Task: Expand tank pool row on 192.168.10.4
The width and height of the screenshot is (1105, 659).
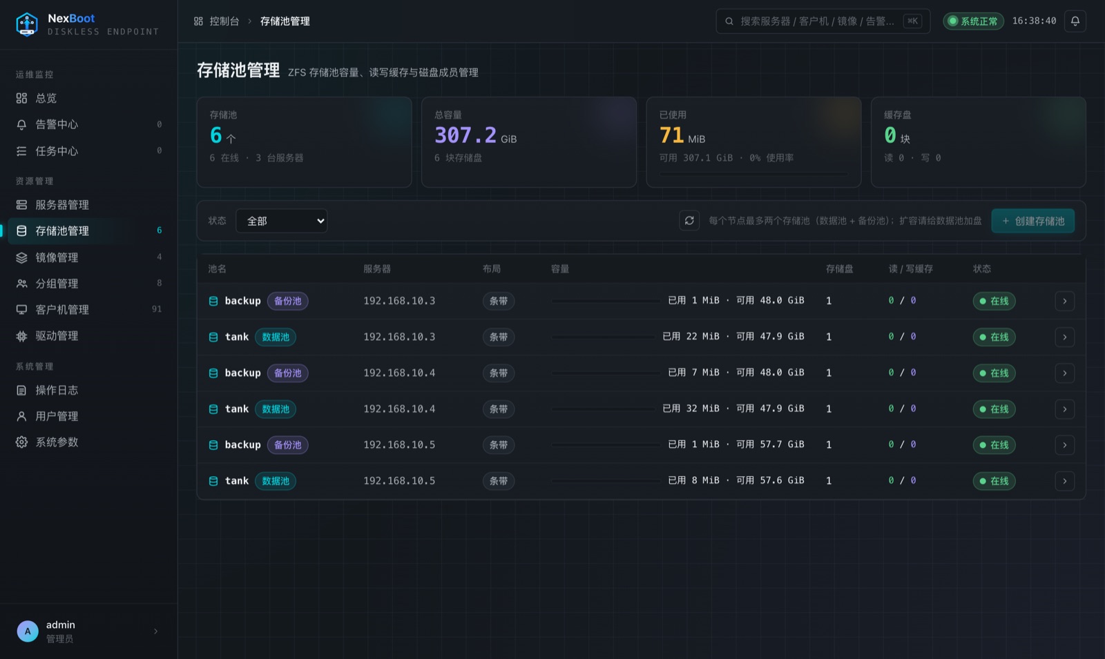Action: click(x=1064, y=409)
